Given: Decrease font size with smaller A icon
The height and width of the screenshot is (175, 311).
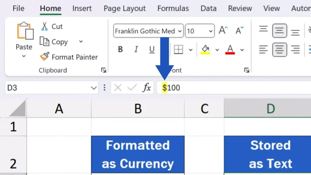Looking at the screenshot, I should [239, 31].
